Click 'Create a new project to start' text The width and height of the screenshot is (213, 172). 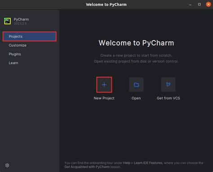click(x=136, y=55)
